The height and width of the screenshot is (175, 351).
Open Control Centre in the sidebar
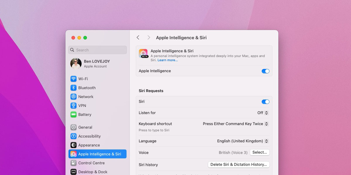(x=91, y=163)
